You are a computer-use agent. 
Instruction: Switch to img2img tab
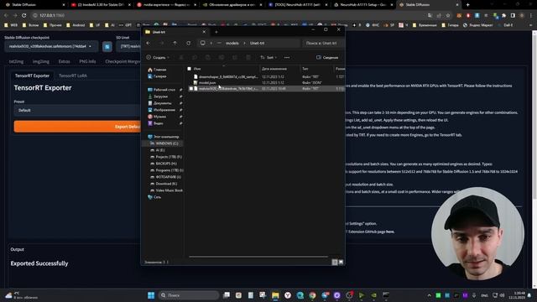tap(41, 61)
